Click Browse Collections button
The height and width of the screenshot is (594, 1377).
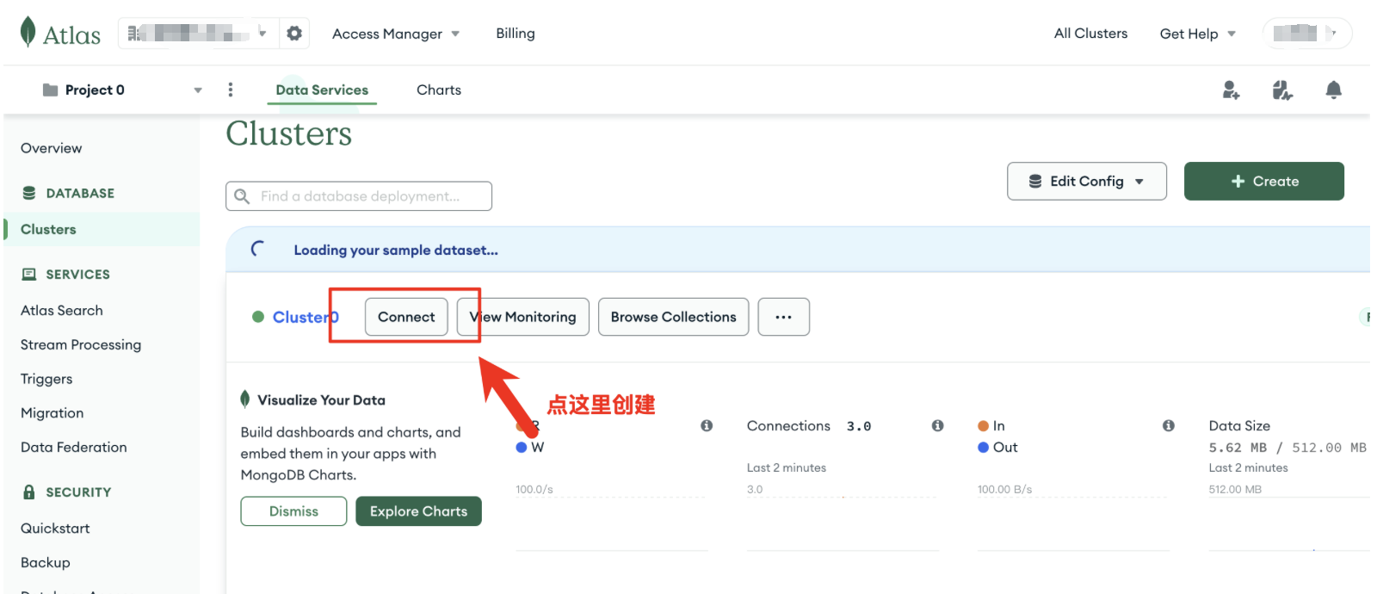point(674,317)
